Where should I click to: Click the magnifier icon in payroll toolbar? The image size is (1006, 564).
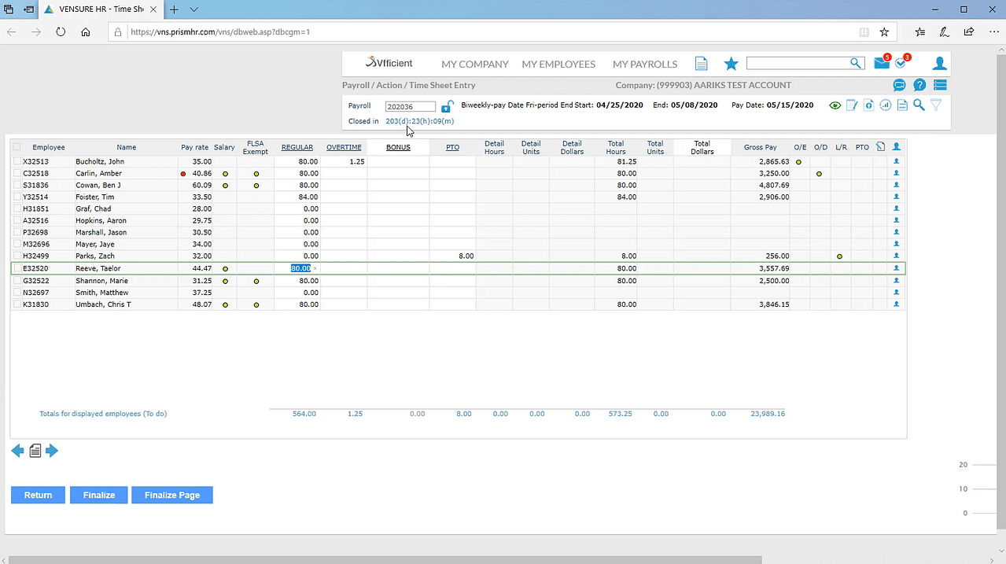(x=919, y=105)
